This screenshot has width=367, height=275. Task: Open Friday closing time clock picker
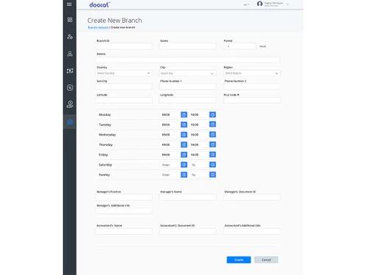213,155
